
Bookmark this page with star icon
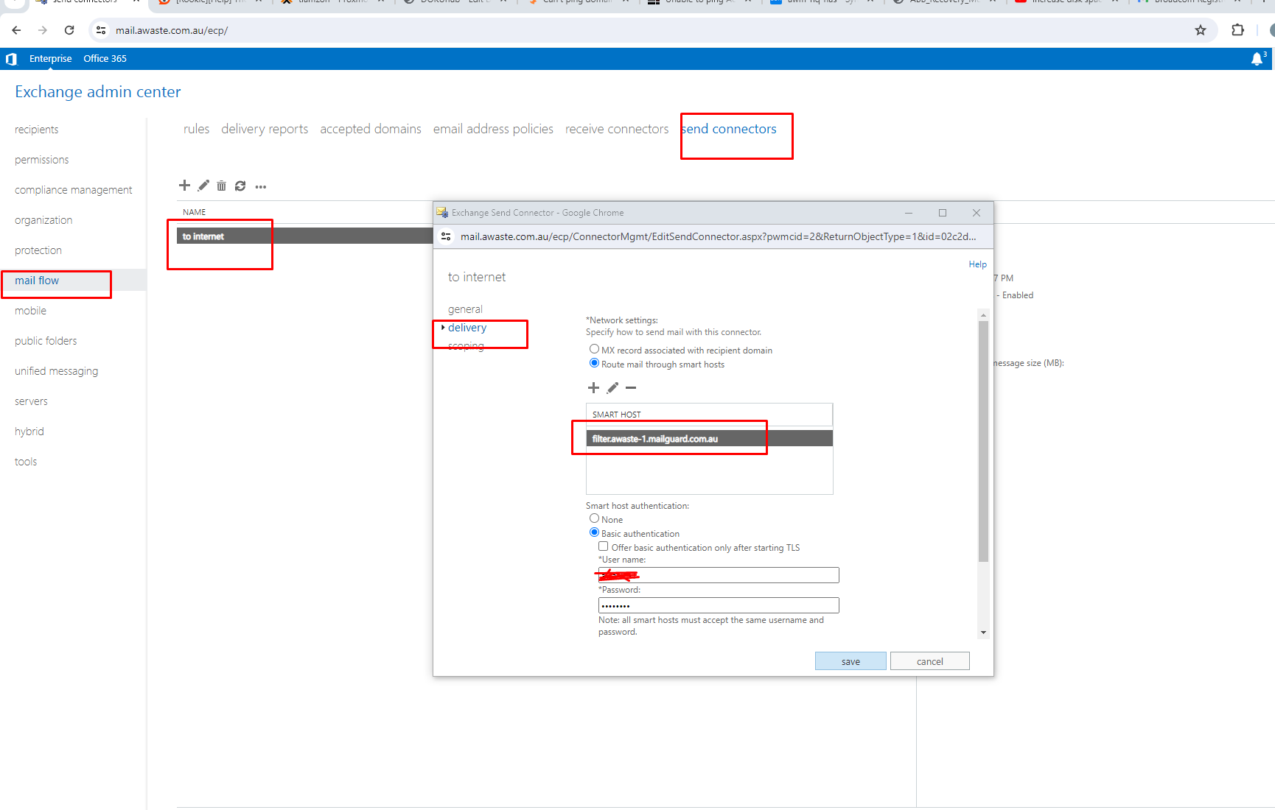tap(1201, 30)
